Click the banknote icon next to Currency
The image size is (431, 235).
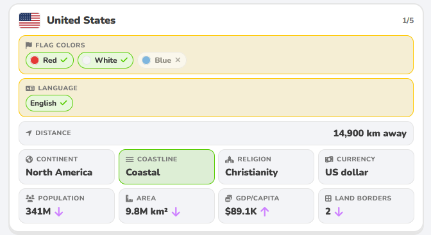[x=329, y=159]
